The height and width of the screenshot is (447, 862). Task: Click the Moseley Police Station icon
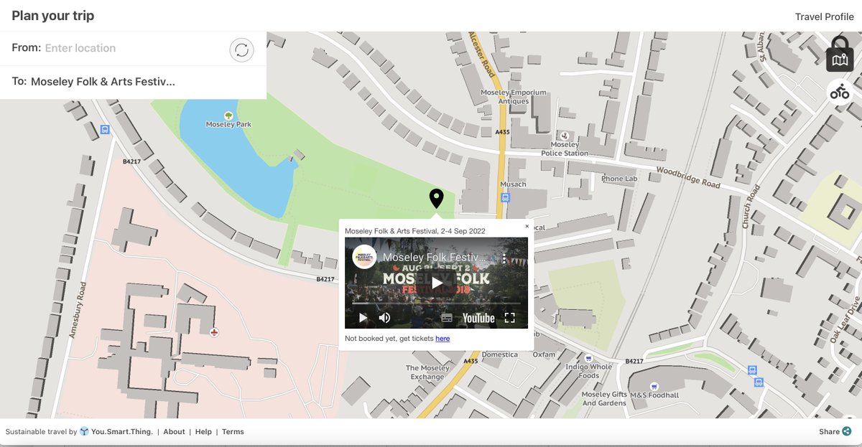click(565, 136)
